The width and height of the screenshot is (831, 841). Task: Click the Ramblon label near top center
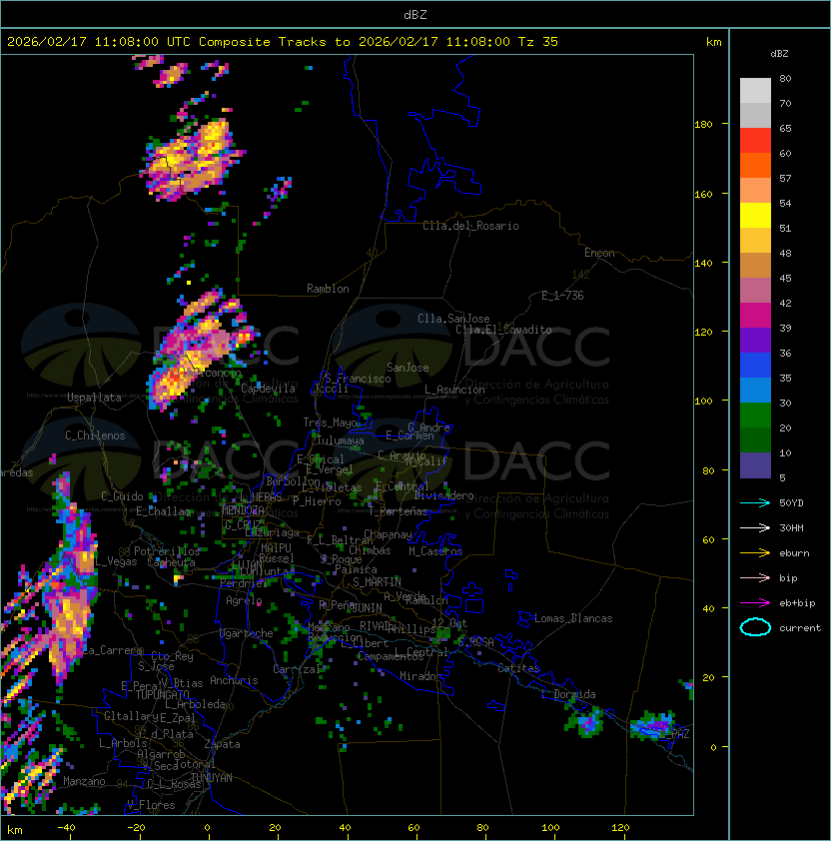[x=328, y=289]
